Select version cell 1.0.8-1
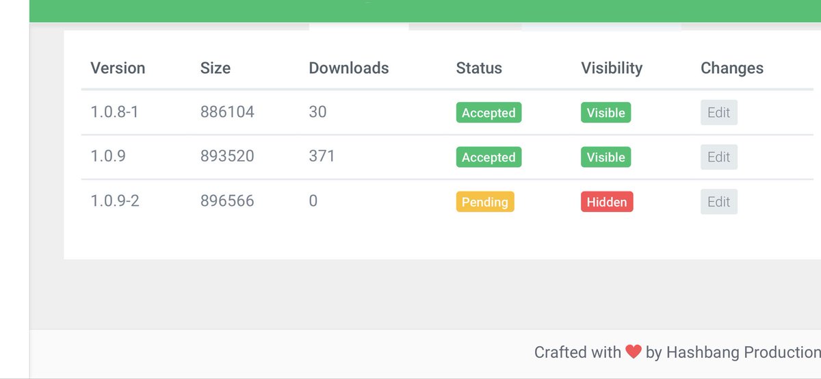 click(x=114, y=112)
